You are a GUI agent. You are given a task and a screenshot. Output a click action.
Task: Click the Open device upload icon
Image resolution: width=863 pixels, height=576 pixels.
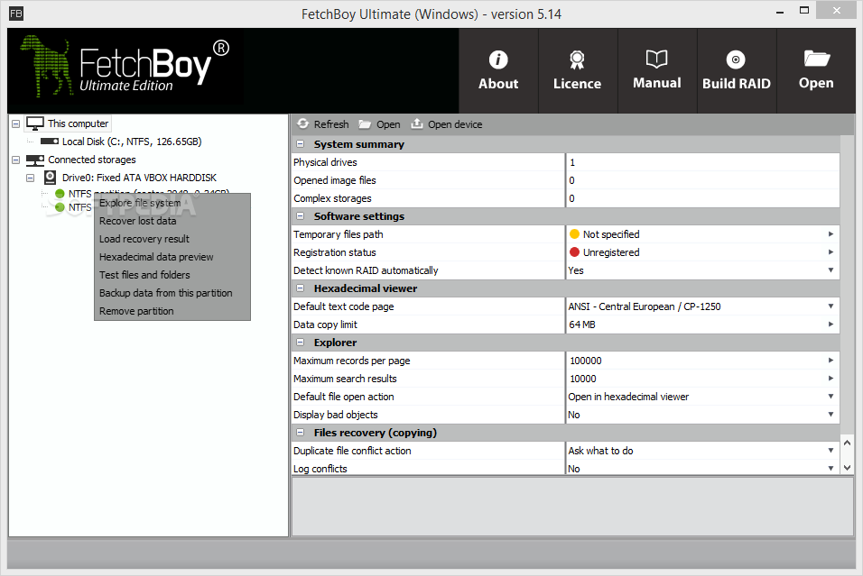click(417, 123)
